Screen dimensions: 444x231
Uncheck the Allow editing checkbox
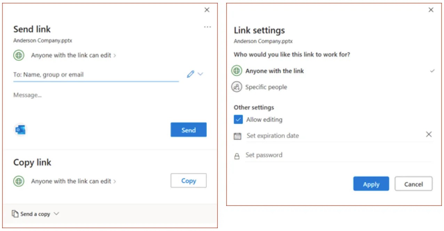[x=238, y=120]
